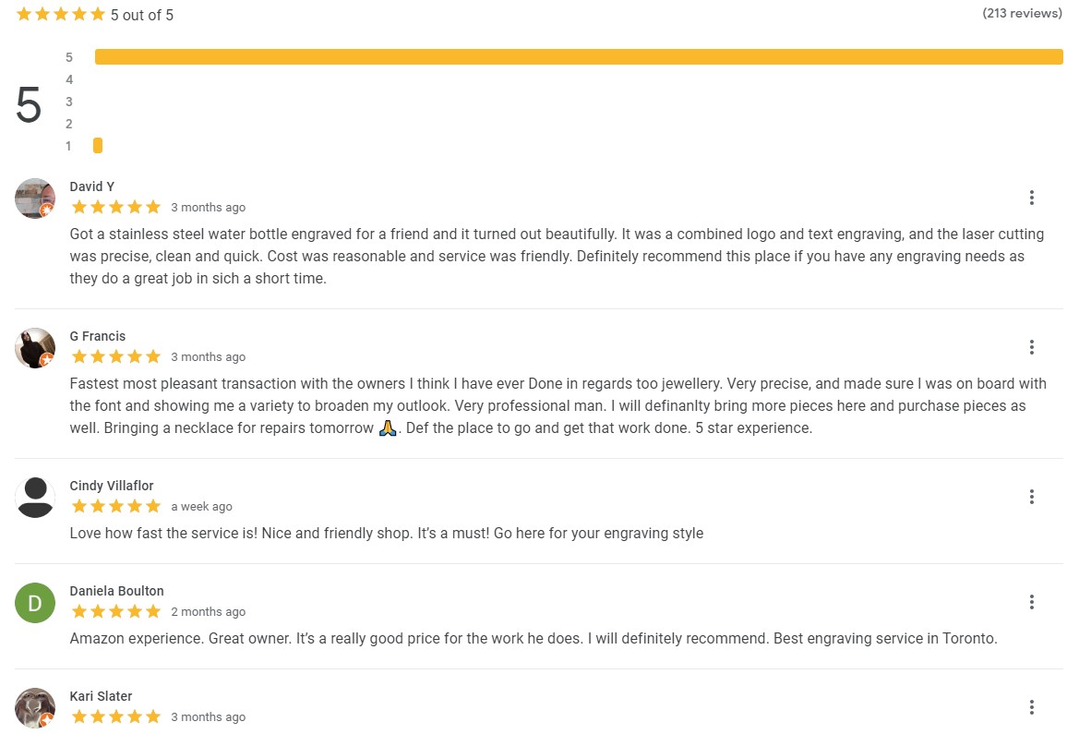1067x734 pixels.
Task: Click the 5-star rating distribution bar
Action: click(579, 57)
